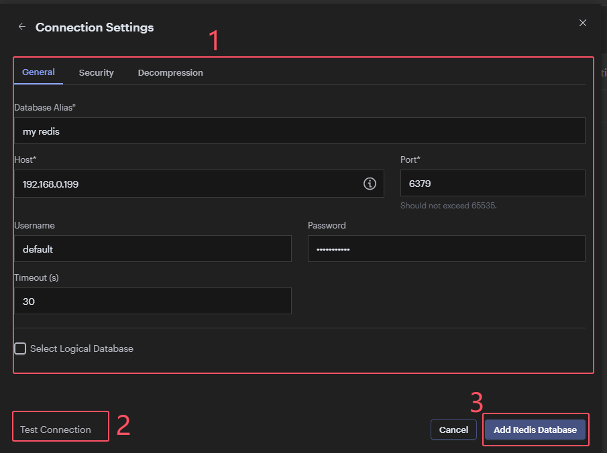Click Add Redis Database button

click(535, 430)
